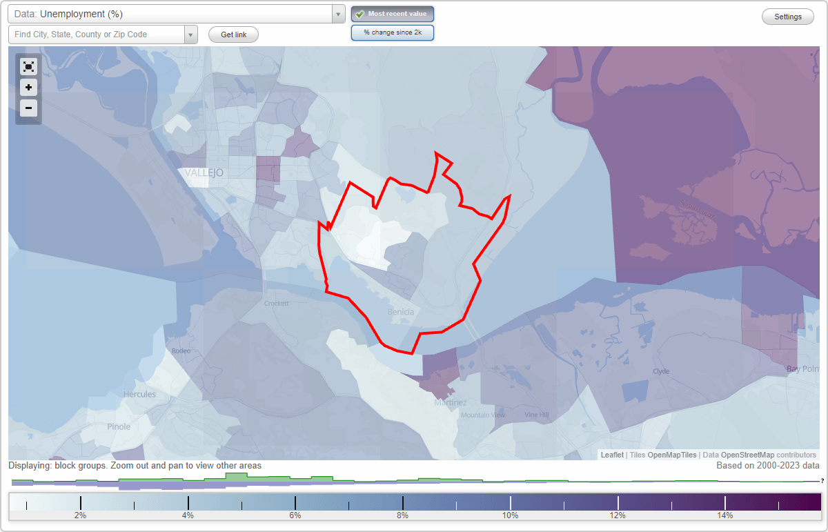Screen dimensions: 828x532
Task: Zoom out on the map
Action: click(28, 108)
